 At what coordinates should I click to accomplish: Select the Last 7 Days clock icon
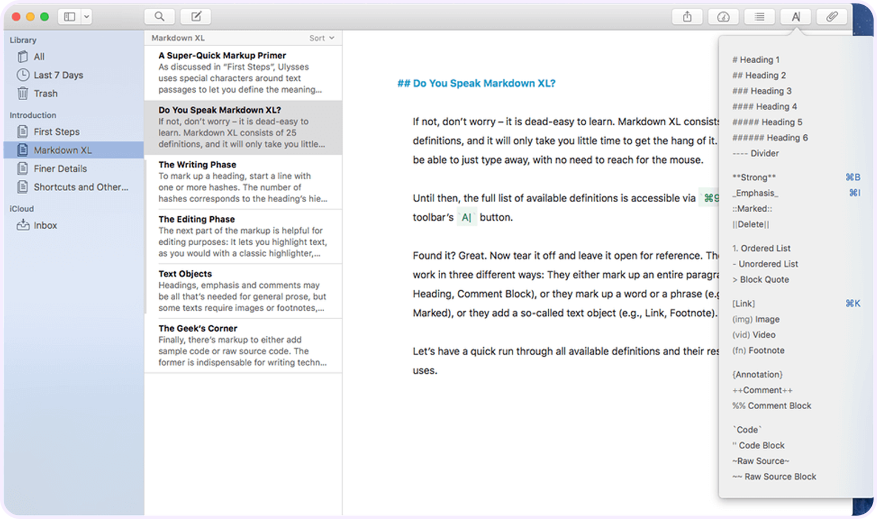click(x=23, y=75)
